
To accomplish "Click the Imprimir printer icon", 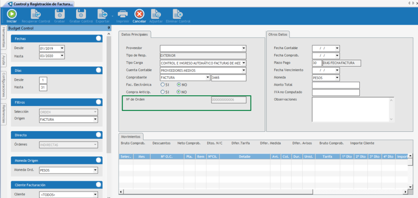I will click(x=122, y=14).
